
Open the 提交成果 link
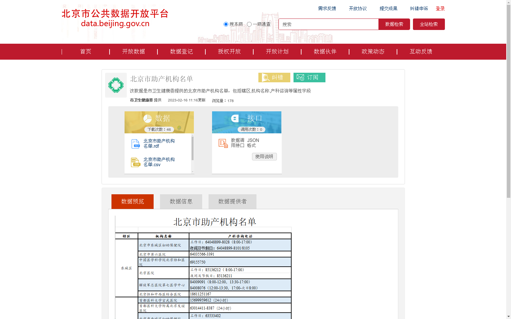(x=388, y=9)
